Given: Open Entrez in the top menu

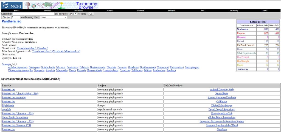Looking at the screenshot, I should pos(17,11).
